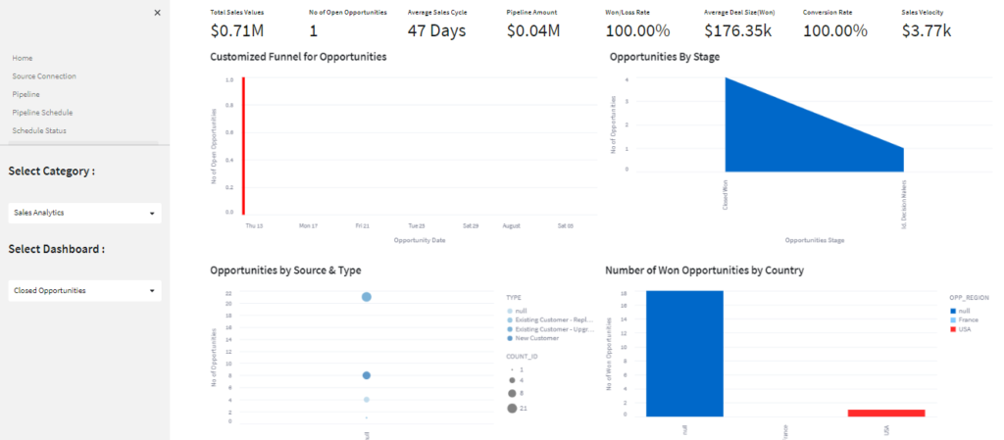
Task: Click the red bar in Customized Funnel chart
Action: click(x=243, y=145)
